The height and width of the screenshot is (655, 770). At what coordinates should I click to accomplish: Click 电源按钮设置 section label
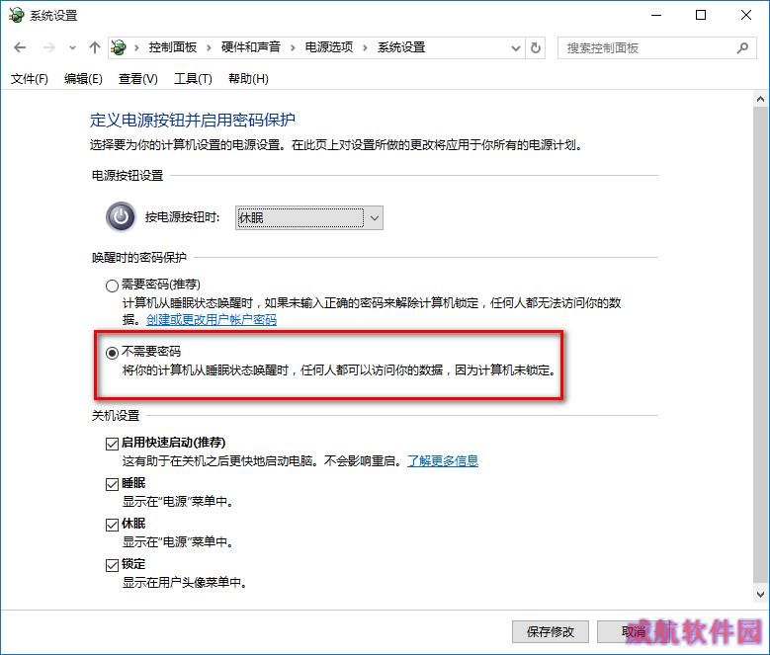tap(128, 175)
